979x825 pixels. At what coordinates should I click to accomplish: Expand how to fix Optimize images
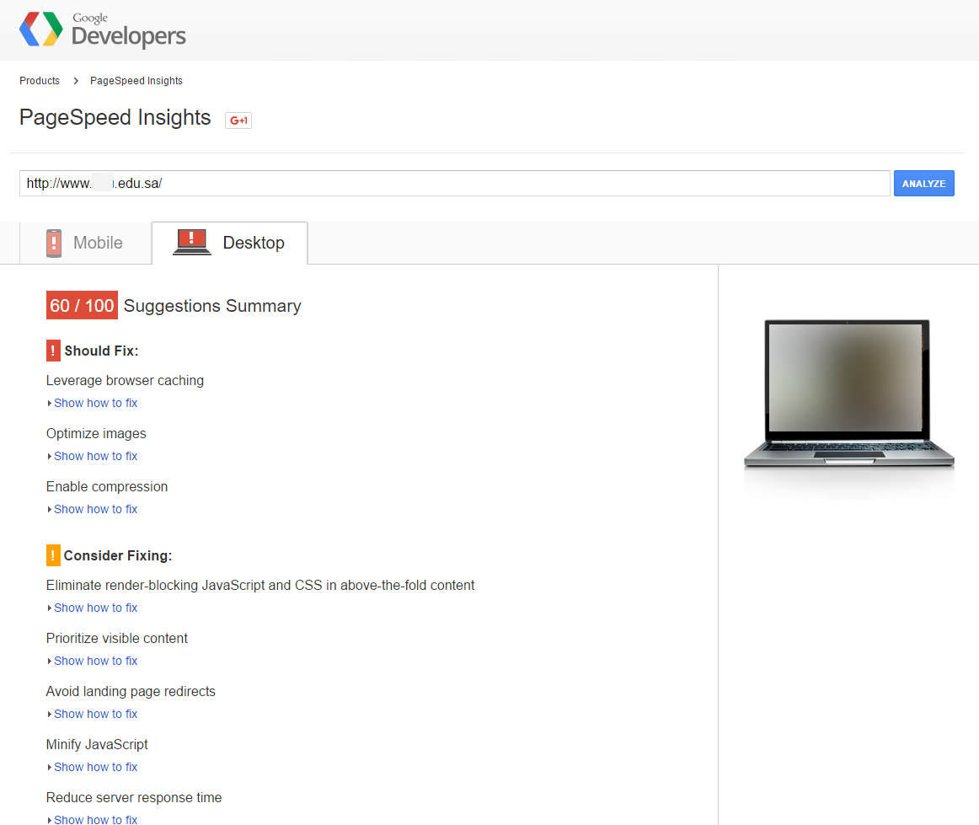95,456
